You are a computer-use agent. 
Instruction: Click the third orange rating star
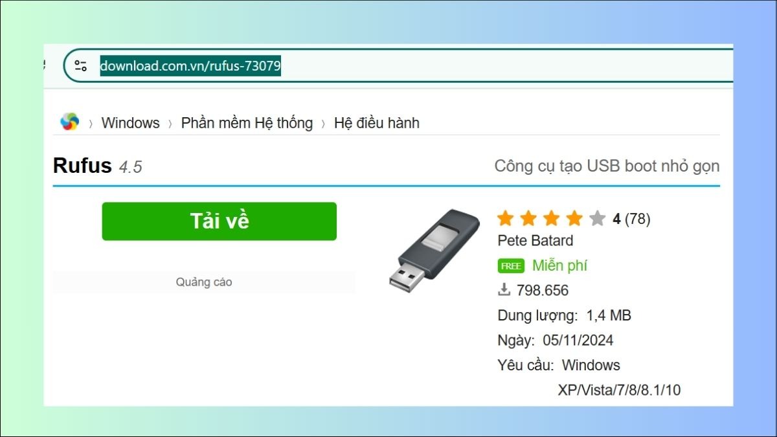click(x=552, y=219)
